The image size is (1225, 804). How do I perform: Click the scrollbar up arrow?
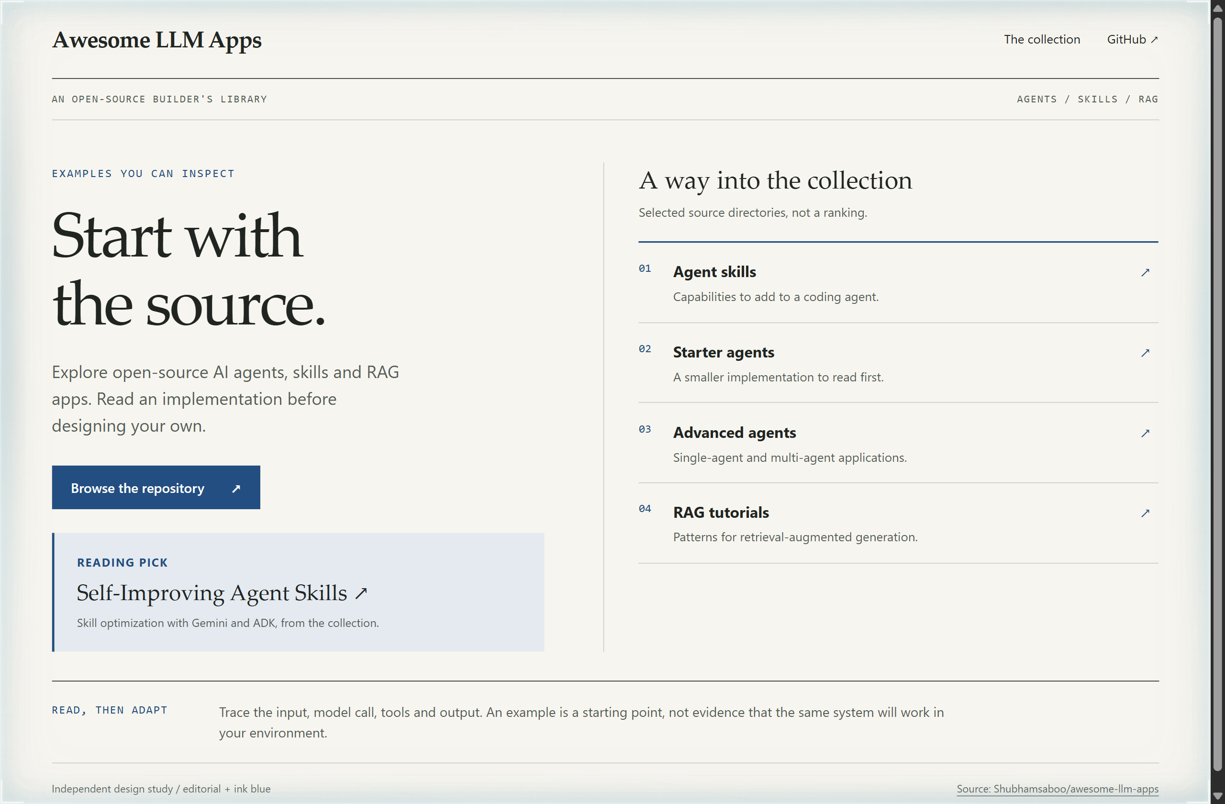[x=1217, y=8]
